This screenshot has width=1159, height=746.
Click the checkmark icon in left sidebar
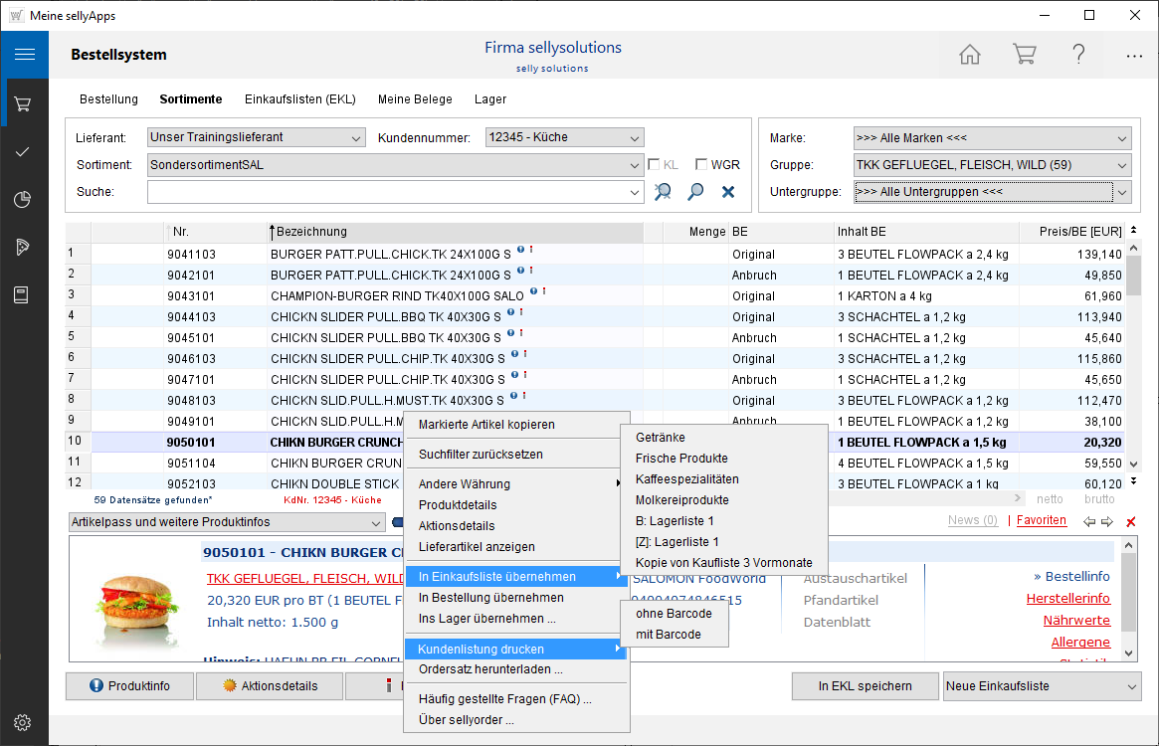(x=24, y=151)
